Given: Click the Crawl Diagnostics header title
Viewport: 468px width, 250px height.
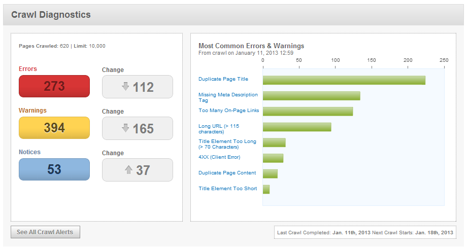Looking at the screenshot, I should tap(51, 15).
